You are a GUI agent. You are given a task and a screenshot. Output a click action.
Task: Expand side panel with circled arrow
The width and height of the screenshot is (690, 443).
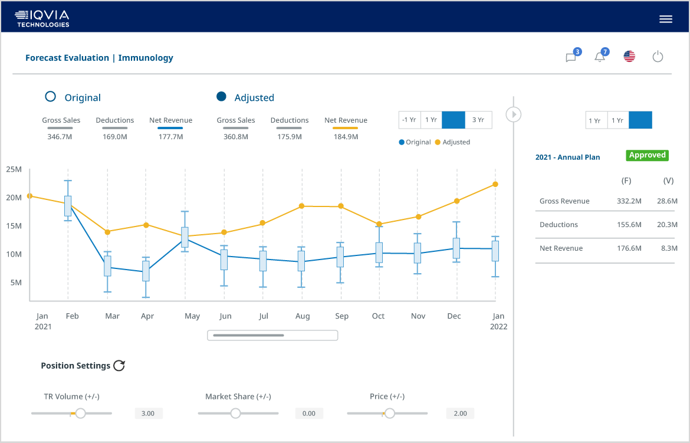pyautogui.click(x=514, y=114)
